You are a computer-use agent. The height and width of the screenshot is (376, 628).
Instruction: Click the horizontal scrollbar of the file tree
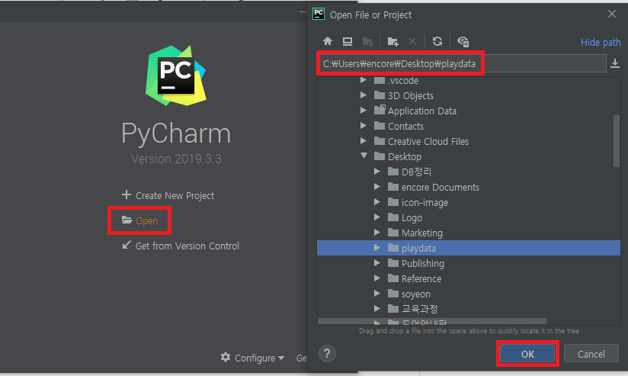point(431,321)
